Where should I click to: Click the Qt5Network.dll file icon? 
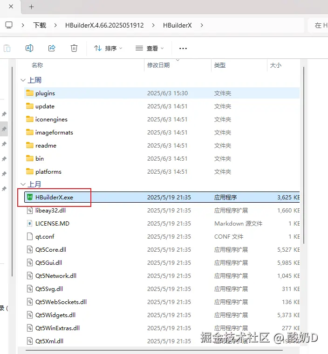30,276
